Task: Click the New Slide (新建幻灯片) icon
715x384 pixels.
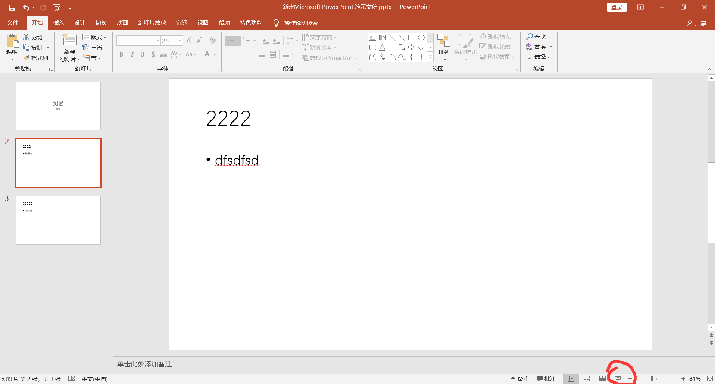Action: click(69, 40)
